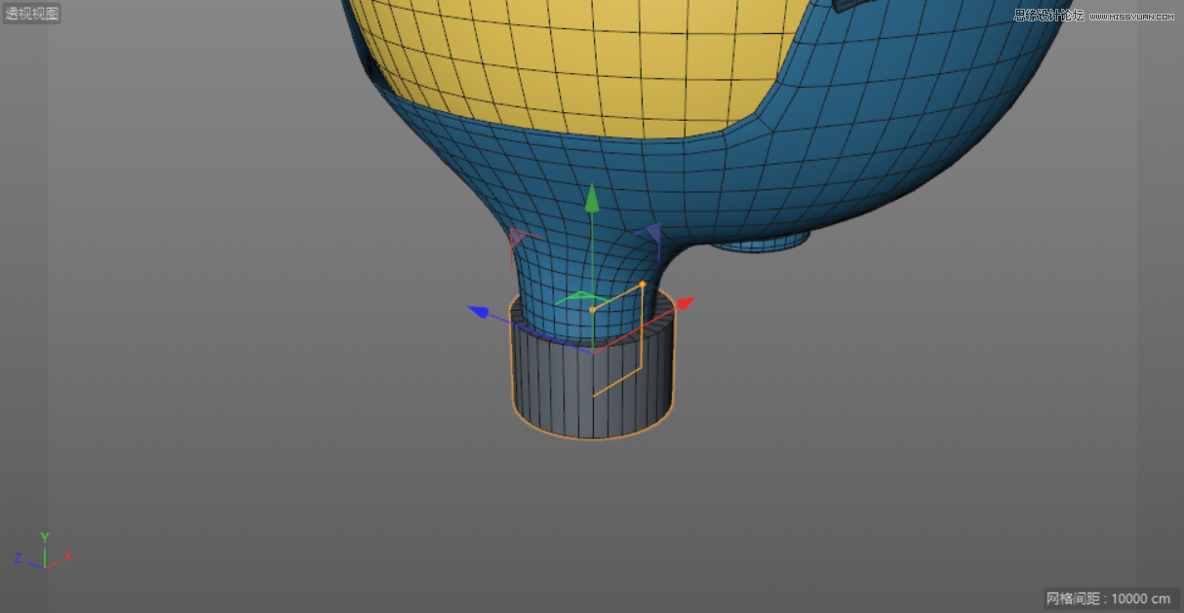Click the Y label on the world axis indicator
Image resolution: width=1184 pixels, height=613 pixels.
click(x=43, y=536)
